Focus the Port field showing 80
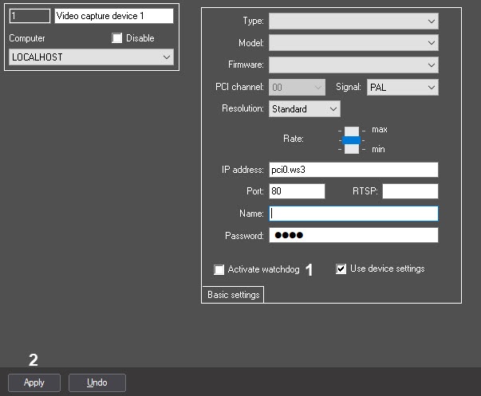 (x=297, y=191)
